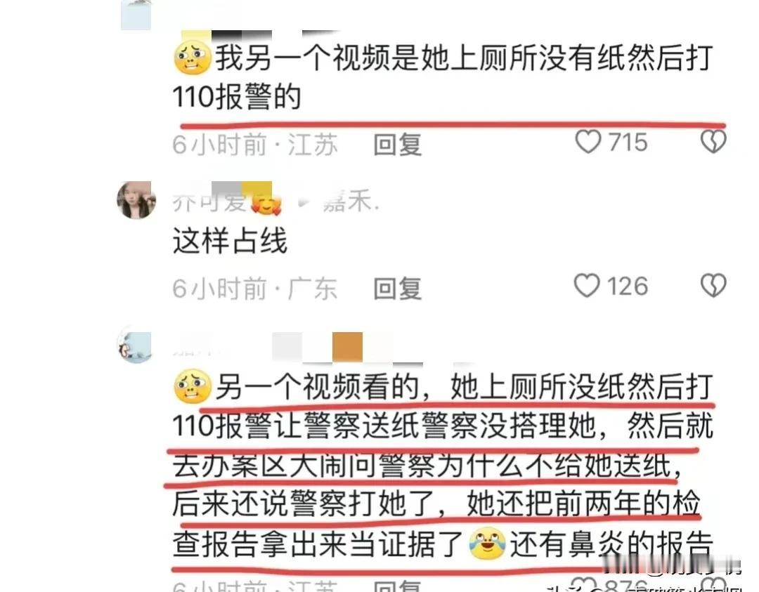Screen dimensions: 759x592
Task: Open the long comment about 110报警让警察送纸
Action: (443, 466)
